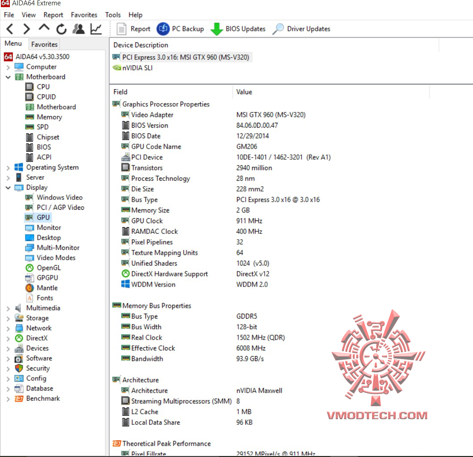This screenshot has width=473, height=457.
Task: Select the Monitor tree item
Action: point(43,228)
